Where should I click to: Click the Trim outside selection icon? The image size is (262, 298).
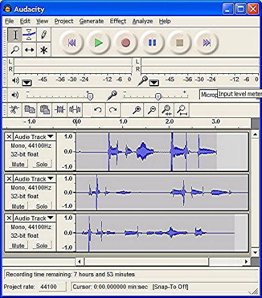tap(60, 109)
